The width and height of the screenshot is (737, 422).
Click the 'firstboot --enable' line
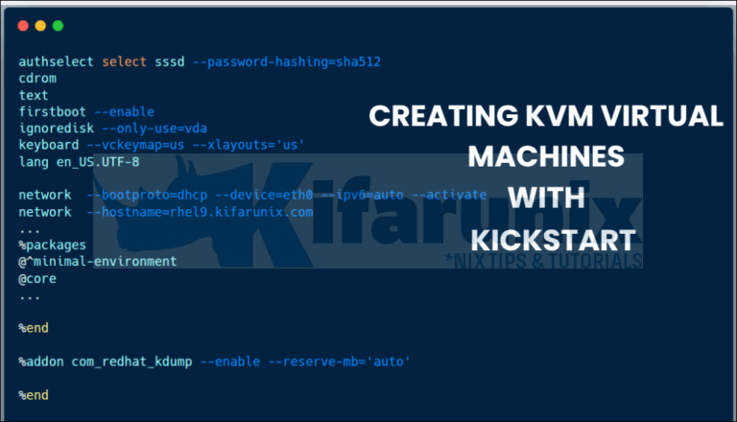[x=86, y=111]
